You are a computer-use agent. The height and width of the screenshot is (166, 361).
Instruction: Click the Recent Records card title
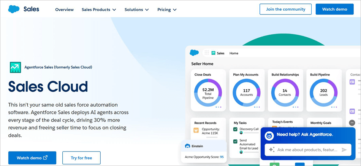[205, 123]
